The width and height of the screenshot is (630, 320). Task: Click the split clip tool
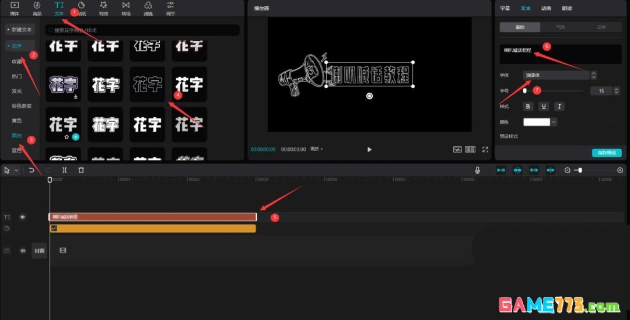pos(64,170)
